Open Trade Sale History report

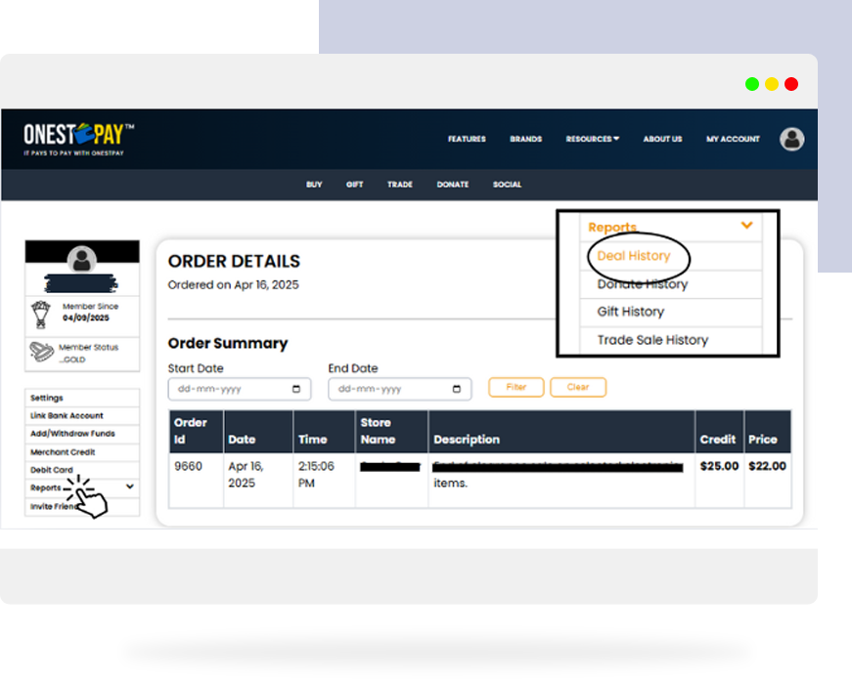[652, 340]
